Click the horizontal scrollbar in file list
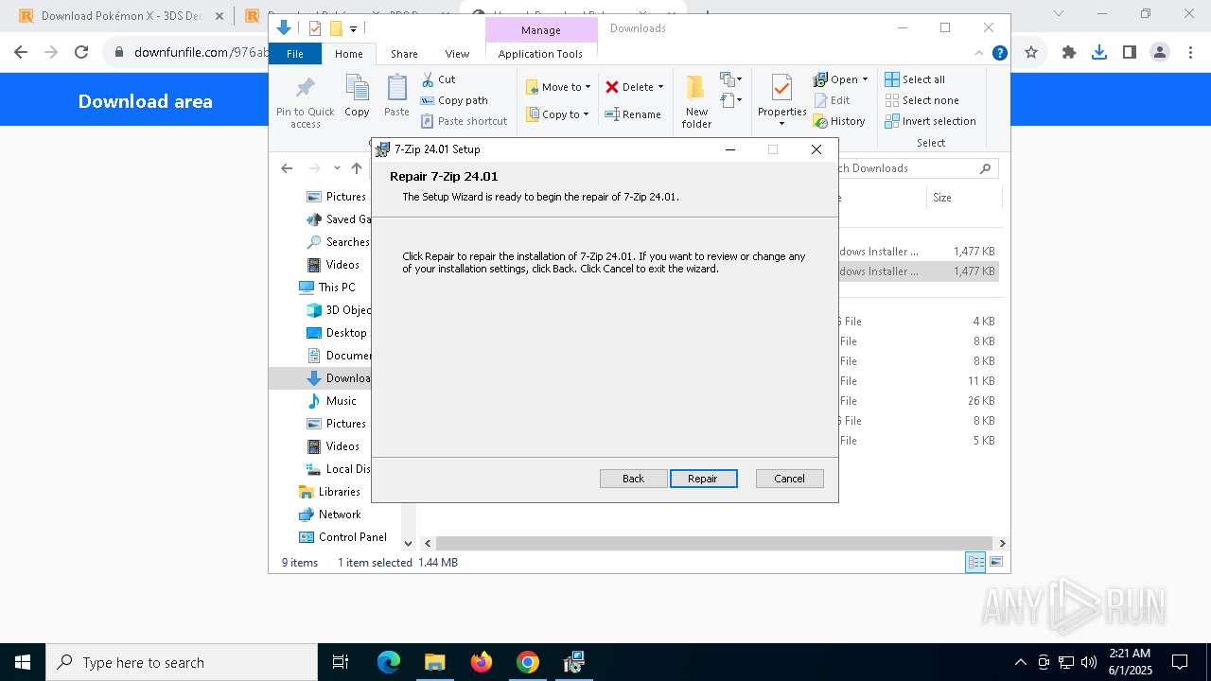 tap(714, 544)
